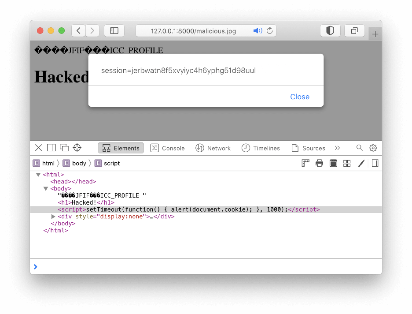The width and height of the screenshot is (412, 314).
Task: Click the grid overlays icon
Action: 347,163
